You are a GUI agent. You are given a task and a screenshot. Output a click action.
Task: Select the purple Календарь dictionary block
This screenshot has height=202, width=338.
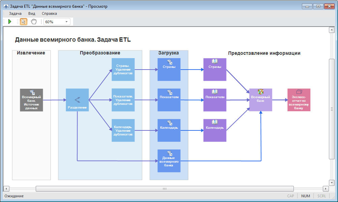click(x=215, y=130)
